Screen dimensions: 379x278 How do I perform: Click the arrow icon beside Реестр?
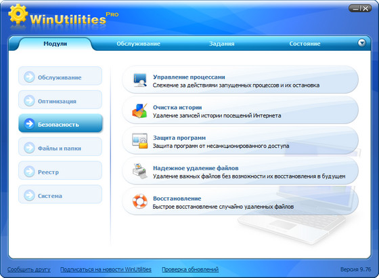(x=29, y=172)
